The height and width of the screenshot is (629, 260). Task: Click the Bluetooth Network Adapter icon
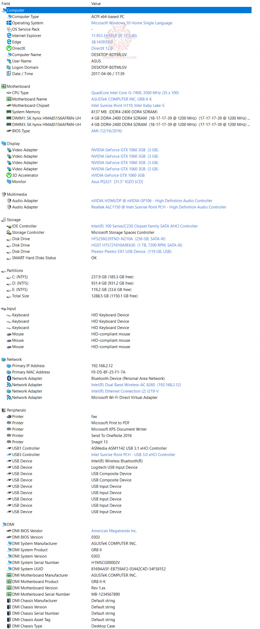[x=9, y=378]
